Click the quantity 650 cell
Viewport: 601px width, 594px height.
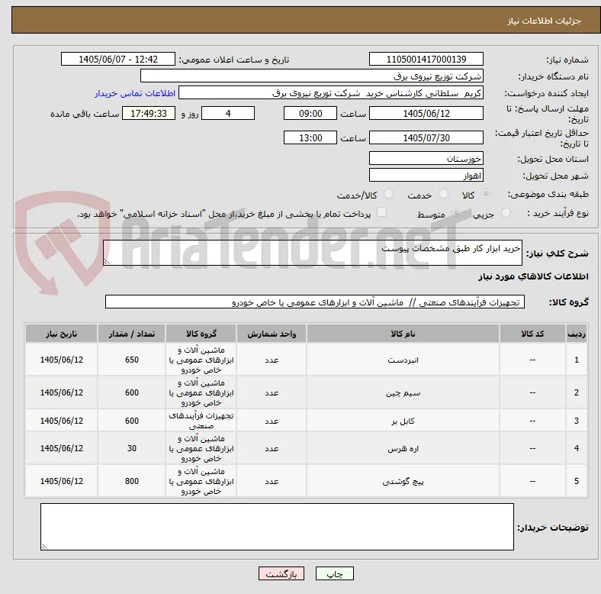(x=131, y=360)
